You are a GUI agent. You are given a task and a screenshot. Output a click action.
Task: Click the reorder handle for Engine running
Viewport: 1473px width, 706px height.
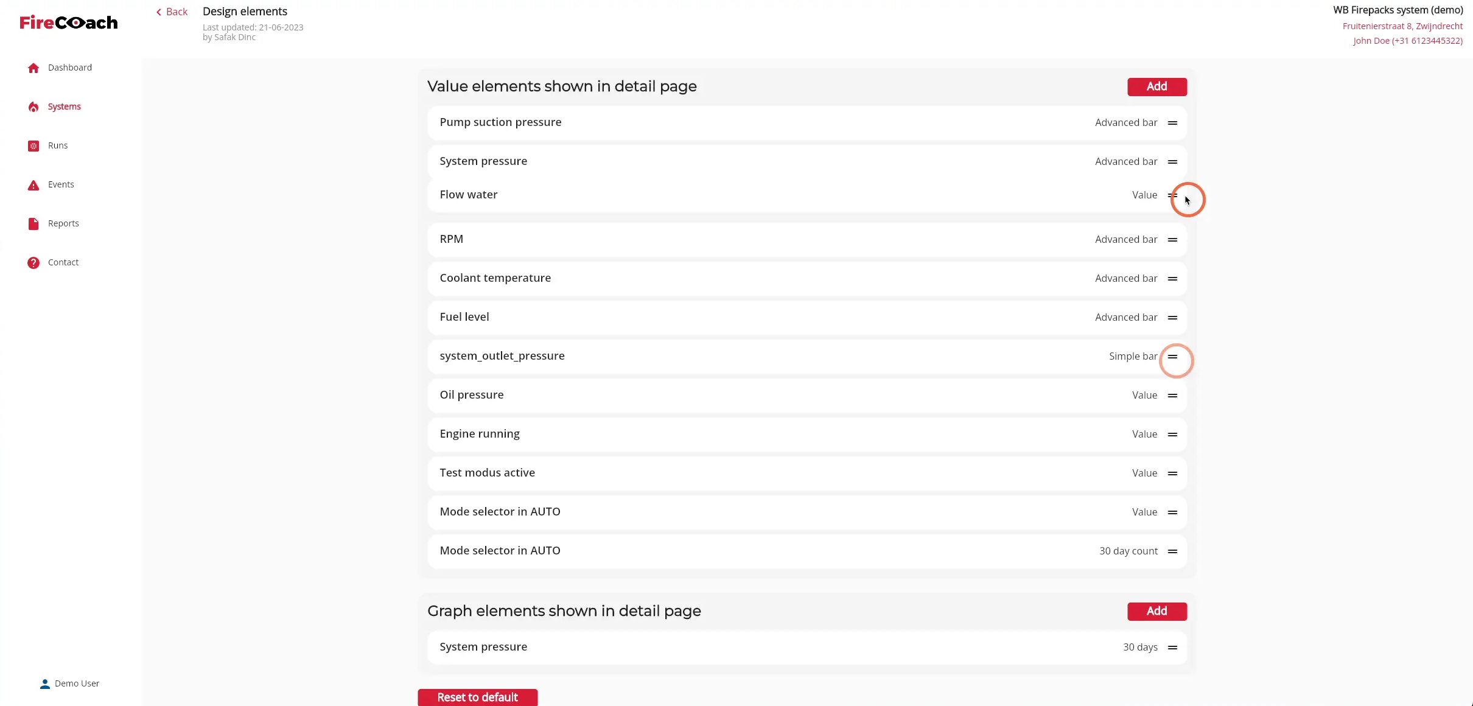tap(1172, 435)
